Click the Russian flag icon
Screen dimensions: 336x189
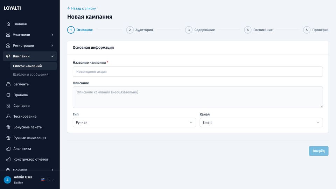(x=43, y=180)
